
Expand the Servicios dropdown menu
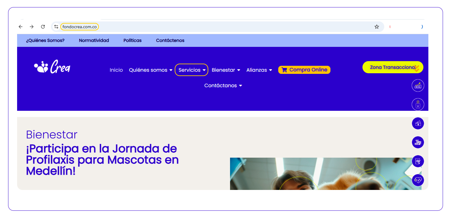point(191,70)
